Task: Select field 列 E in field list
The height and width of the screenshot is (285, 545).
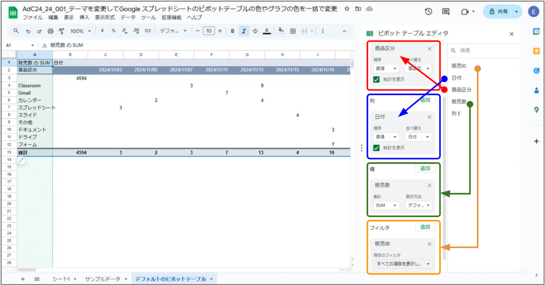Action: (x=456, y=113)
